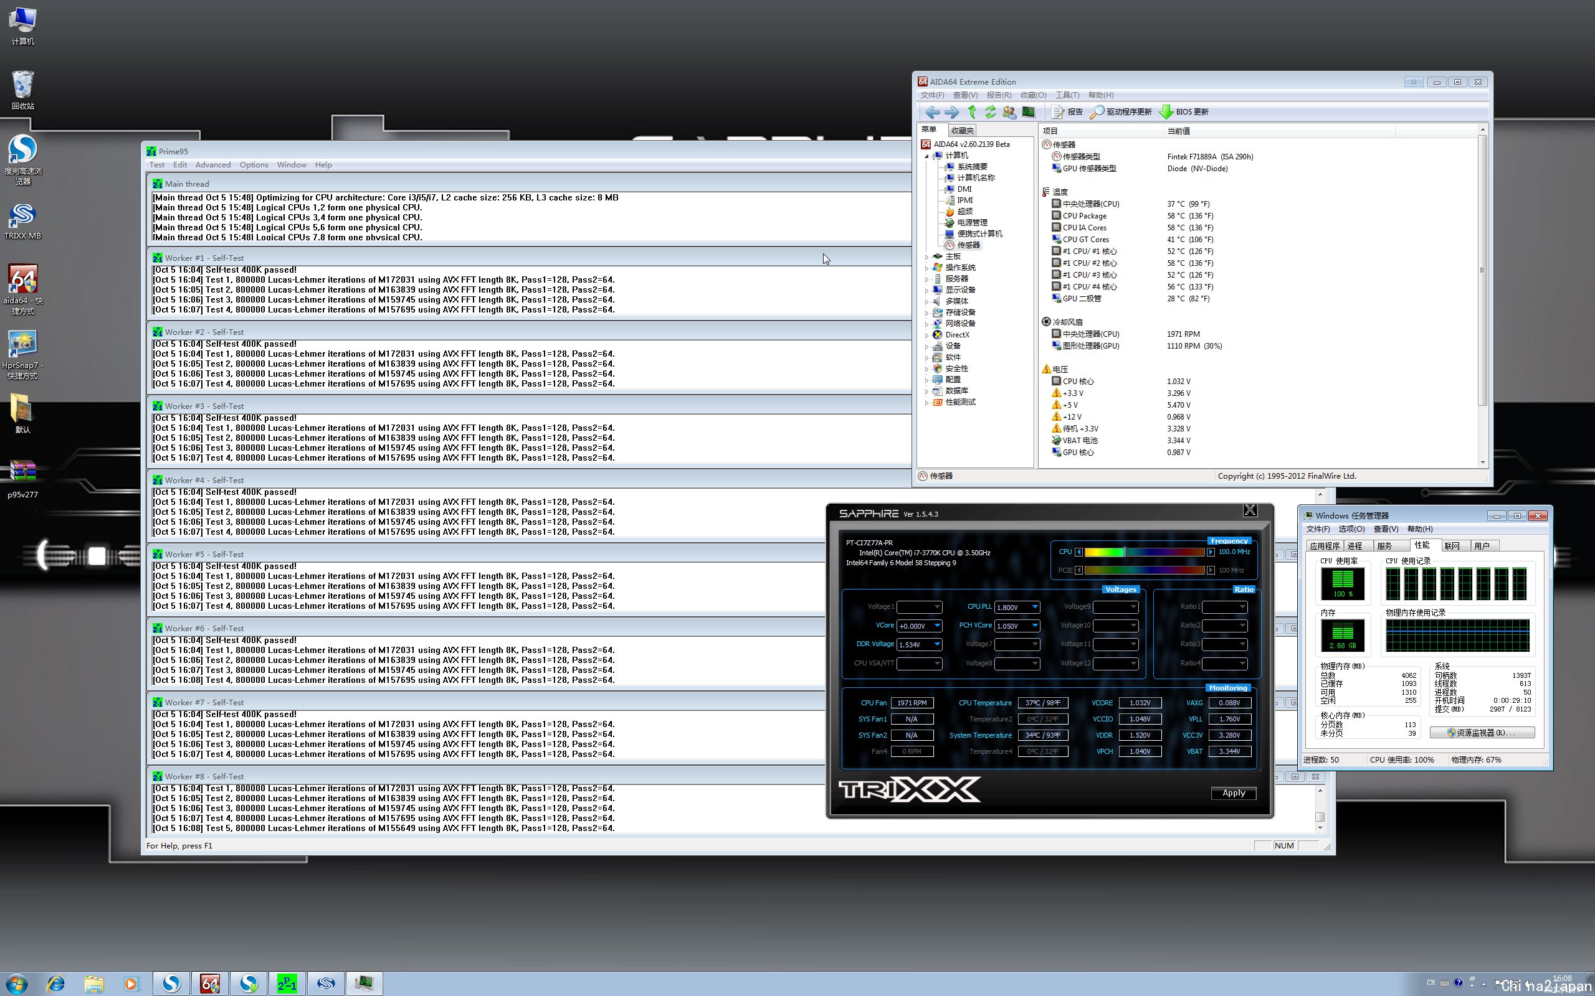Click the AIDA64 up-level green arrow
1595x996 pixels.
coord(971,112)
